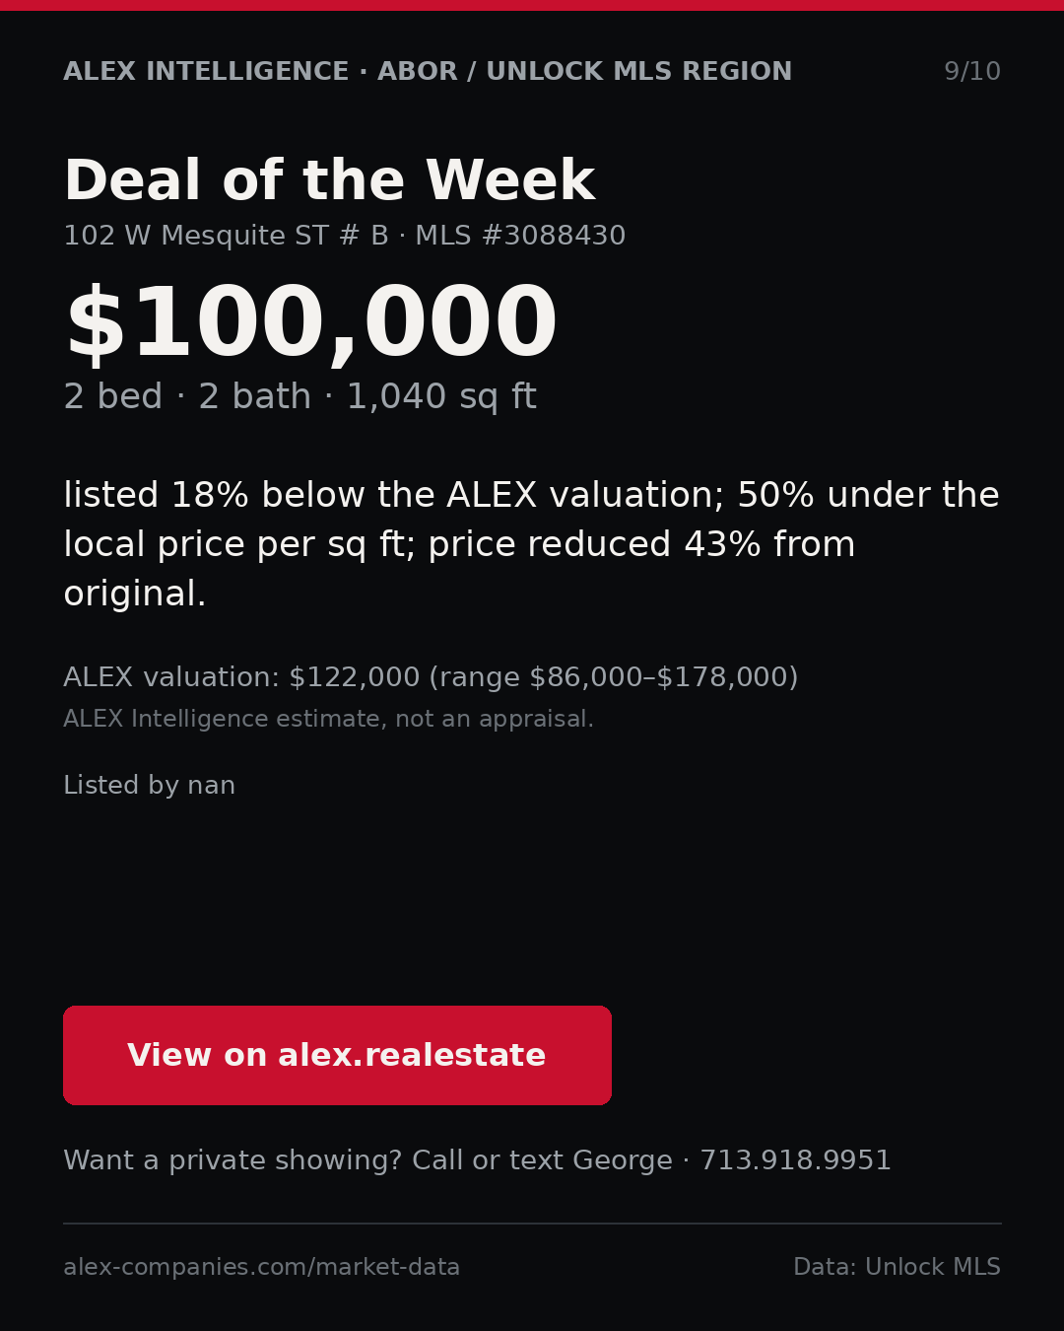
Task: Click the word original in summary
Action: pyautogui.click(x=135, y=594)
